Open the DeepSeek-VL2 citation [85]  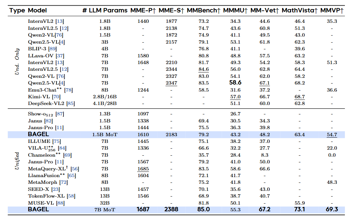coord(71,104)
